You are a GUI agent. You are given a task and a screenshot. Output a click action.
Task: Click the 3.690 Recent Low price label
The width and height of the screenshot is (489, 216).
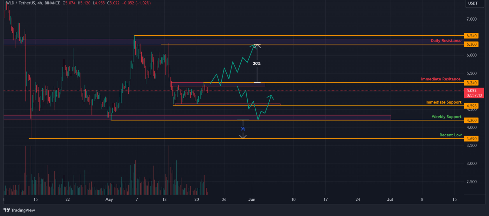pyautogui.click(x=471, y=138)
